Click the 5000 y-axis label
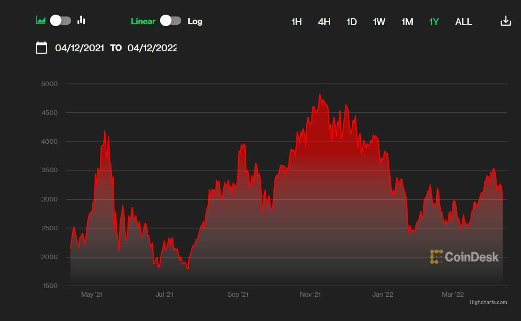Image resolution: width=521 pixels, height=321 pixels. [x=49, y=84]
